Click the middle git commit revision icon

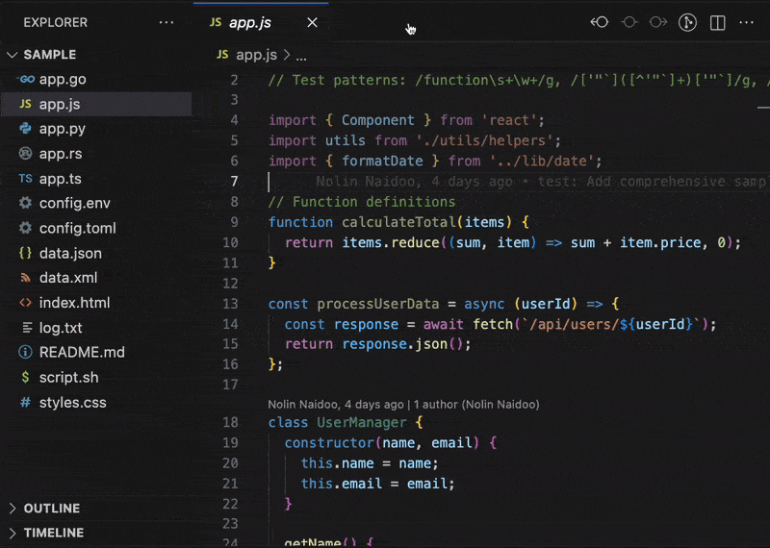tap(629, 22)
